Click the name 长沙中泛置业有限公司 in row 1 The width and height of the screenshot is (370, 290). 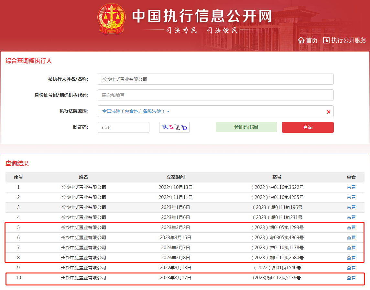pos(83,187)
